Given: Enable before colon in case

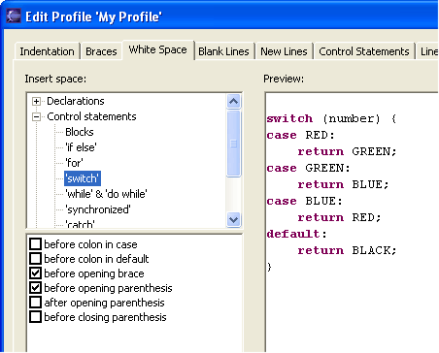Looking at the screenshot, I should coord(35,244).
